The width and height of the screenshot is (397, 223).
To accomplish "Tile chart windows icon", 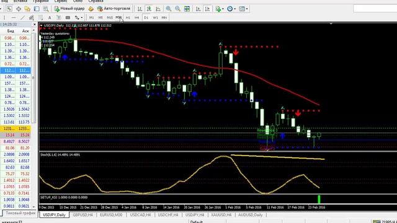I will [x=187, y=9].
